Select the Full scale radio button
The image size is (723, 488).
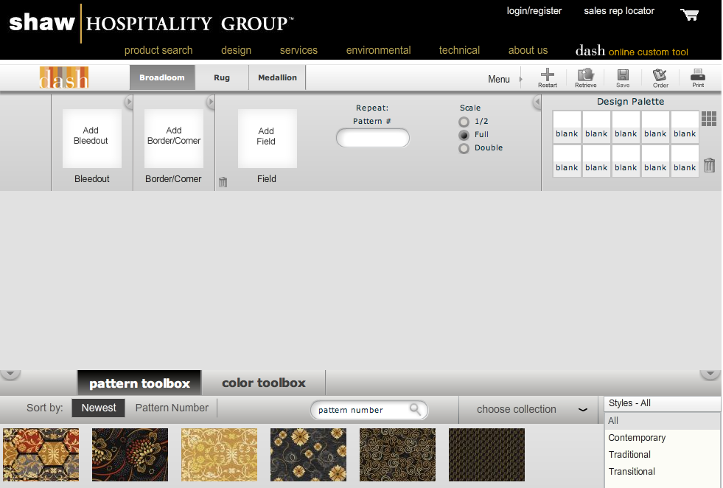pyautogui.click(x=464, y=135)
